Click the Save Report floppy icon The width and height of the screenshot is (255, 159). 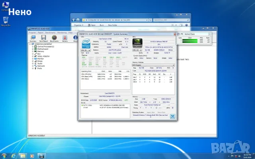coord(43,39)
